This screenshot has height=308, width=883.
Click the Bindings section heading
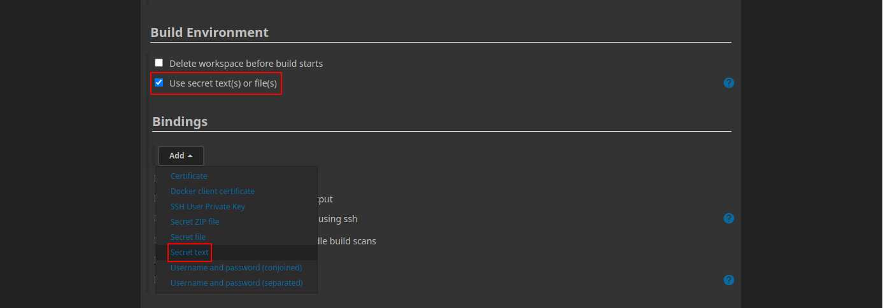click(x=180, y=121)
